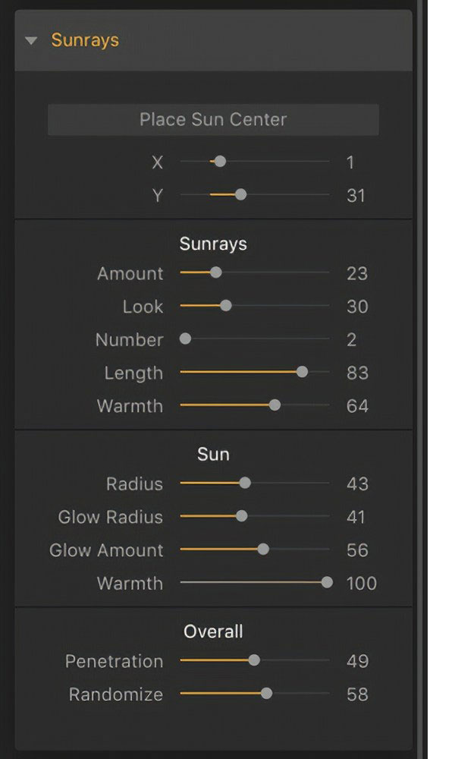455x759 pixels.
Task: Click the Randomize slider handle
Action: tap(266, 694)
